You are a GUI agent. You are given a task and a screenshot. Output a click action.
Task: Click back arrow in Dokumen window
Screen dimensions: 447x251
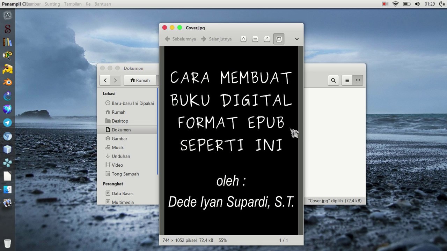coord(105,80)
